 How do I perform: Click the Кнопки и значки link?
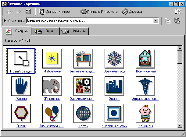tap(114, 126)
